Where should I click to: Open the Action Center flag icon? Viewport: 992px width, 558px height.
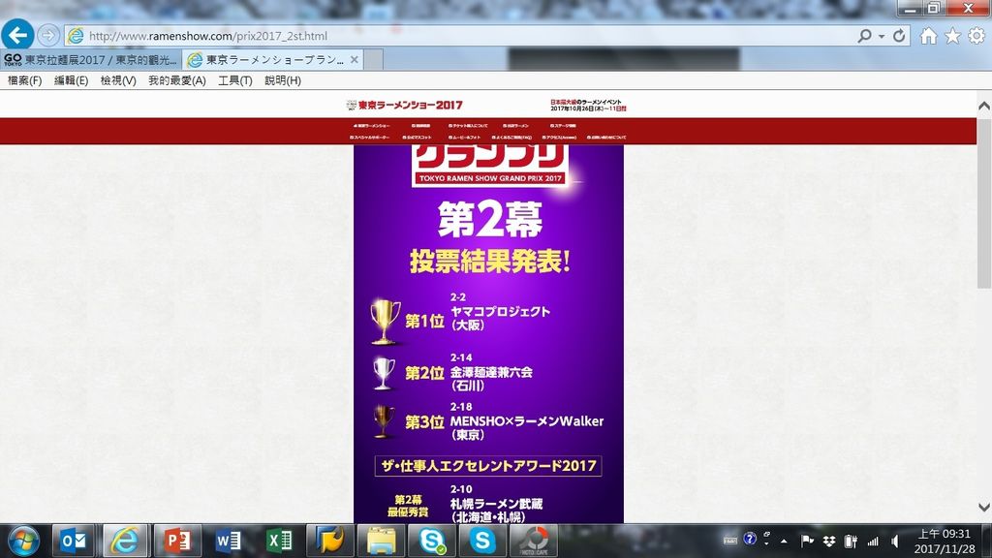tap(807, 541)
